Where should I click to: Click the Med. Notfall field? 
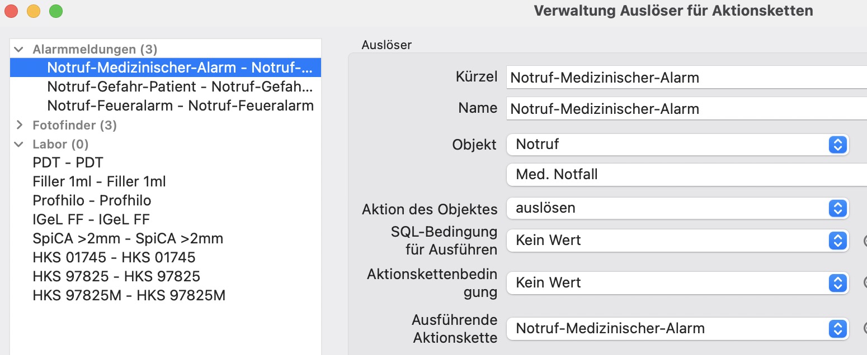point(686,175)
